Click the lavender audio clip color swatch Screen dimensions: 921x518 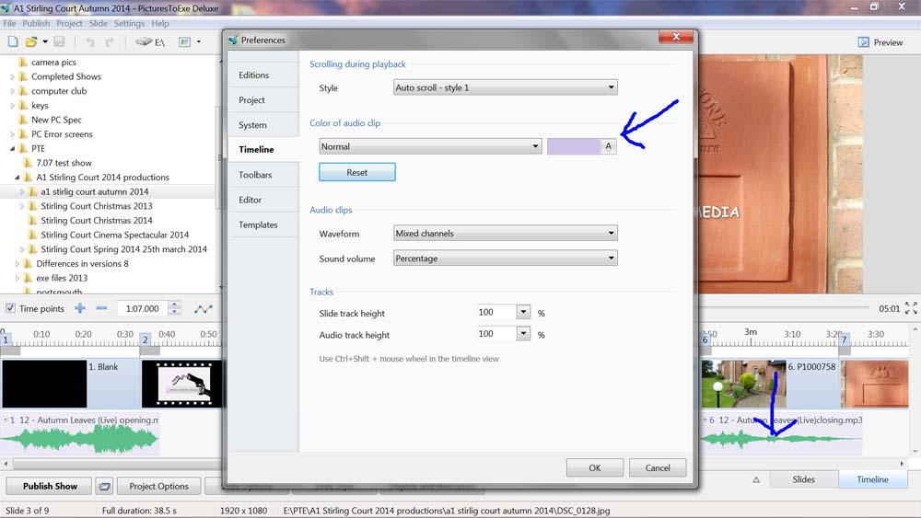pyautogui.click(x=573, y=146)
